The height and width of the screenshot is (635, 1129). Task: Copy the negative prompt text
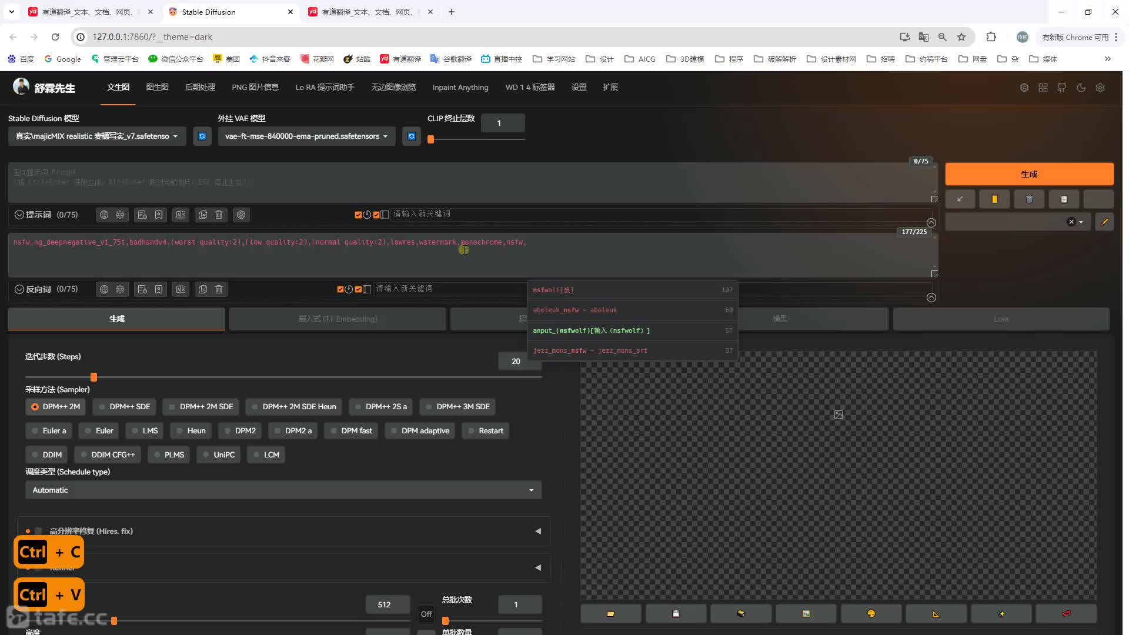(203, 289)
